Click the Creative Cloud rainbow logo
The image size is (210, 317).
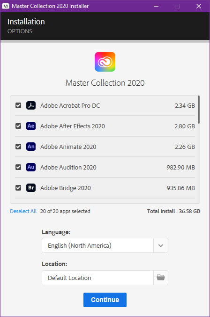coord(105,62)
